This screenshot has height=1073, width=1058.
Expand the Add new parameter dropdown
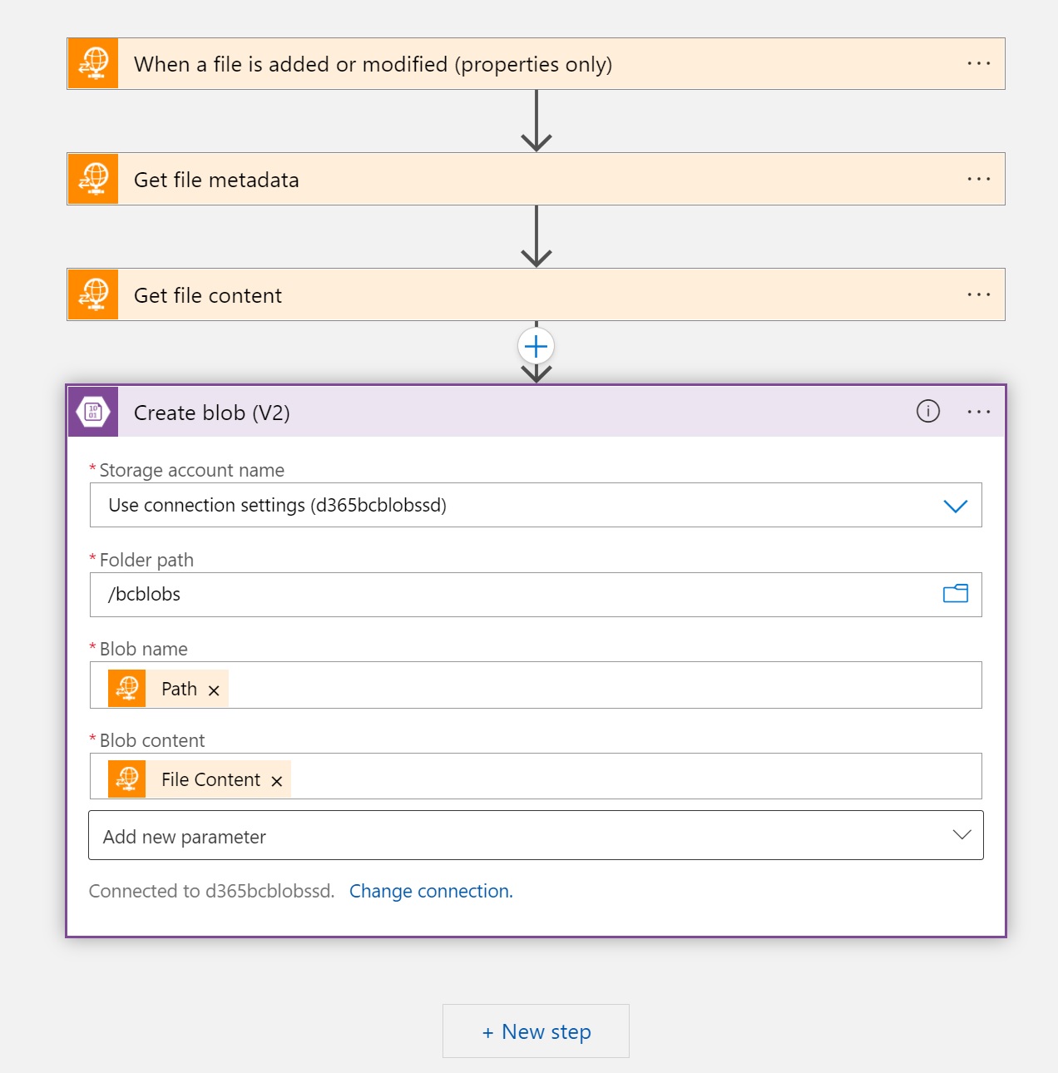pyautogui.click(x=962, y=835)
